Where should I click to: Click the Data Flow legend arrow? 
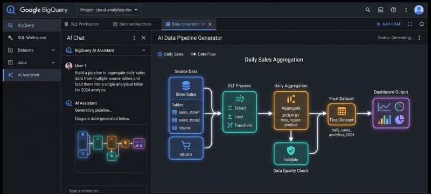pyautogui.click(x=193, y=54)
